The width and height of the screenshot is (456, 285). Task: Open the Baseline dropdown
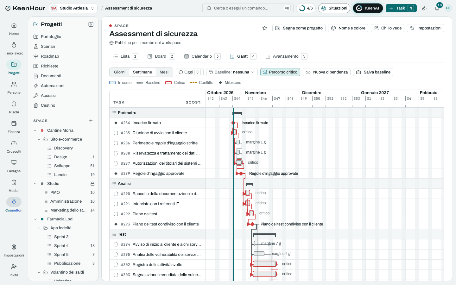232,72
